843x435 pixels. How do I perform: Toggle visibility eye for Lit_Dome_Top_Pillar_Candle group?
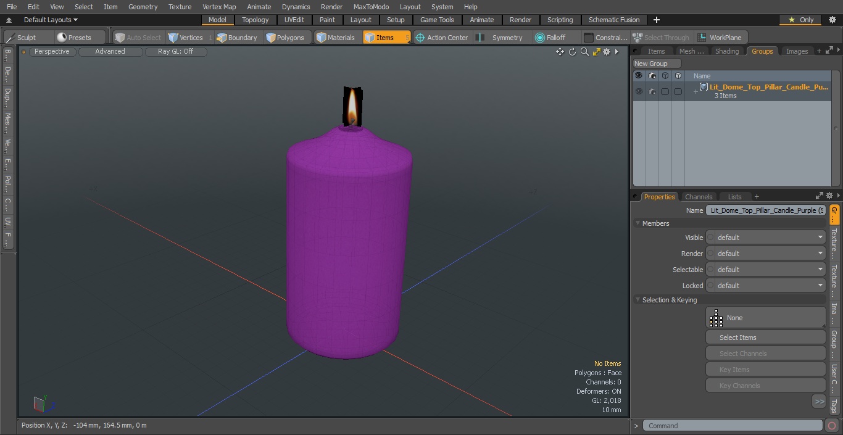[639, 91]
